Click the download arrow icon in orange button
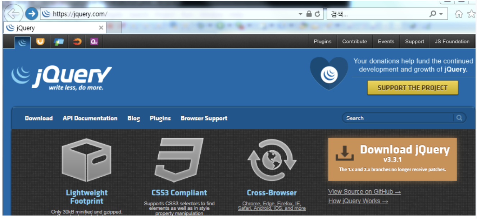This screenshot has height=219, width=477. pos(345,153)
